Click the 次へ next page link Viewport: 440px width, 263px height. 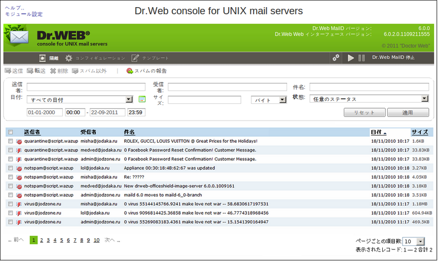point(112,240)
